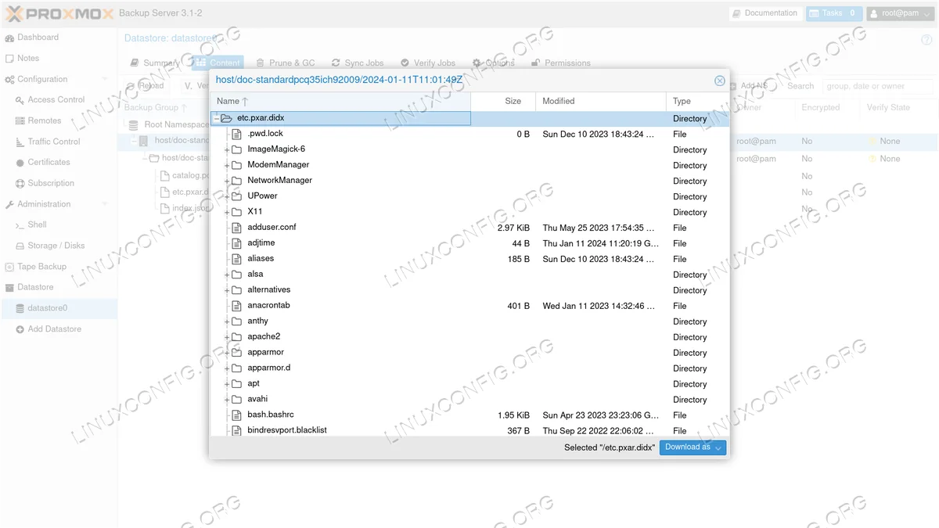Viewport: 939px width, 528px height.
Task: Expand the UPower directory
Action: pos(226,196)
